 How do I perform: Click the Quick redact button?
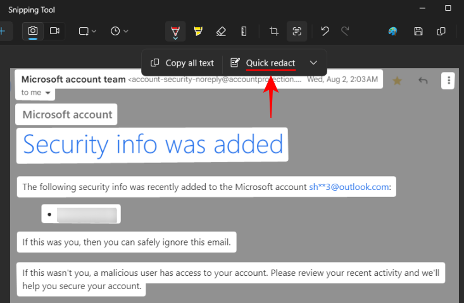pyautogui.click(x=263, y=63)
